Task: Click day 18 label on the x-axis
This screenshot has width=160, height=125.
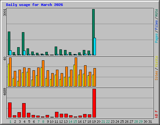Action: [89, 122]
